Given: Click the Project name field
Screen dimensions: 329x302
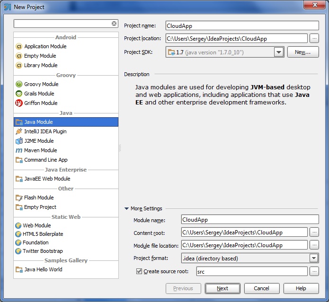Looking at the screenshot, I should coord(242,26).
